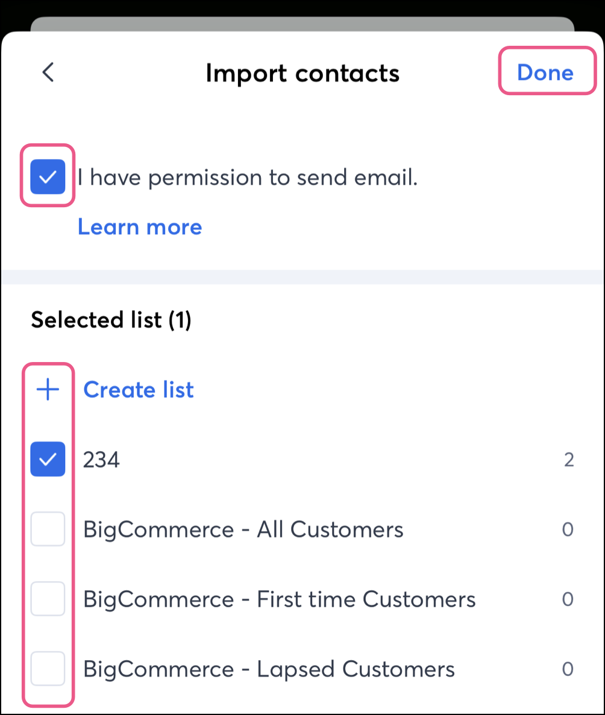Choose the BigCommerce - First time Customers label

tap(279, 600)
